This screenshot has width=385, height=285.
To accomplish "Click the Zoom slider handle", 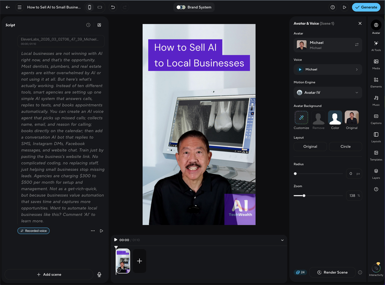I will click(304, 196).
